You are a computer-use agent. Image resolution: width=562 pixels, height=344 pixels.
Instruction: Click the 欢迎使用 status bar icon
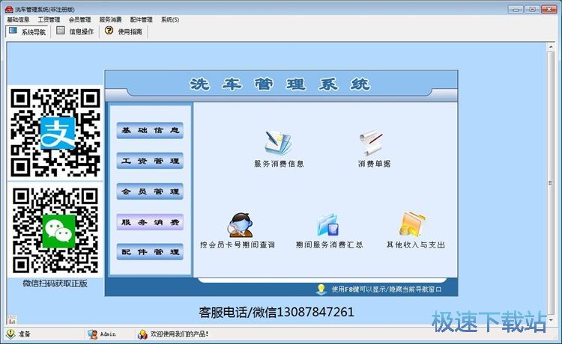(142, 334)
